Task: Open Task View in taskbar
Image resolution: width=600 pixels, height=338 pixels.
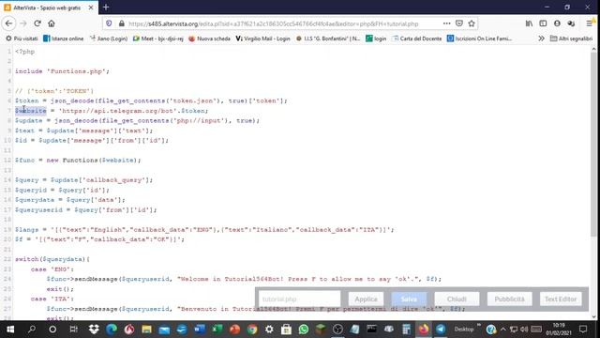Action: (x=73, y=330)
